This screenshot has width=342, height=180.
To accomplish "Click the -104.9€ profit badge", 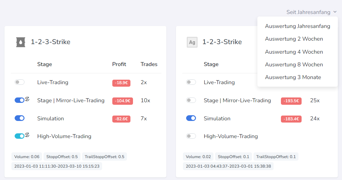I will pos(122,101).
